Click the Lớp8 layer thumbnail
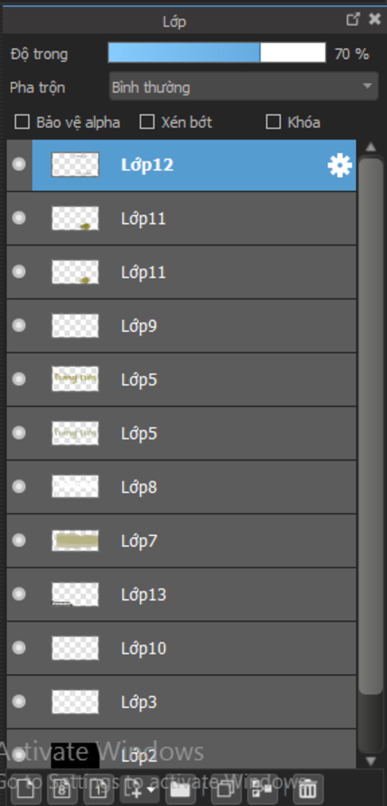 coord(75,487)
